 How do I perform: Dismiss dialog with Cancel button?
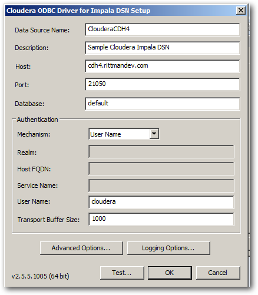click(x=218, y=273)
